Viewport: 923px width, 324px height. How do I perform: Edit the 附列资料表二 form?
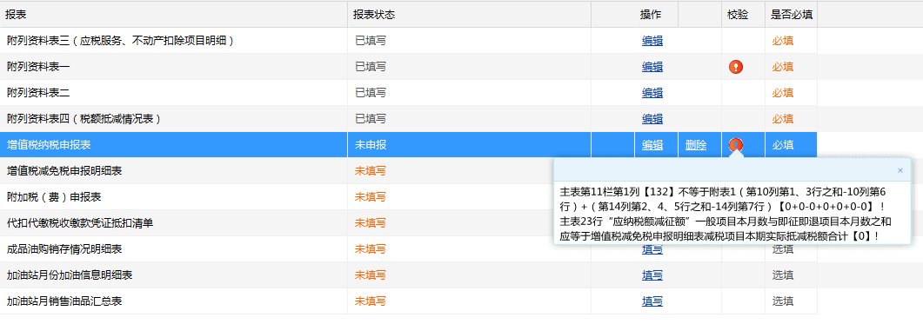(652, 93)
